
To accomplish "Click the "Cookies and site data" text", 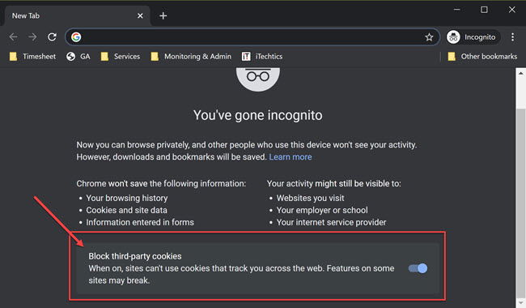I will (x=126, y=210).
